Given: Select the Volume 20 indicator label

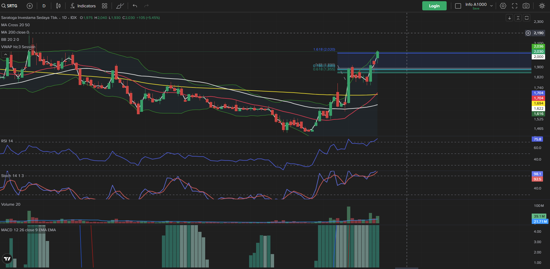Looking at the screenshot, I should [11, 204].
